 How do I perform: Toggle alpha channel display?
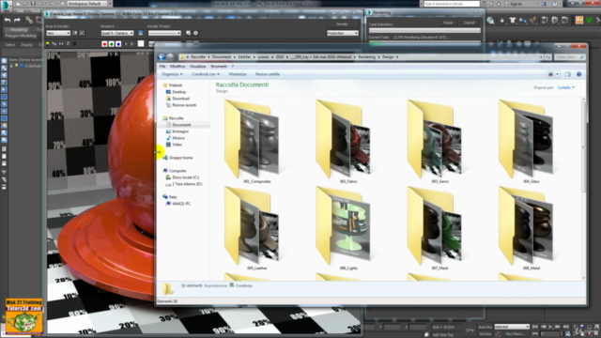tap(125, 44)
